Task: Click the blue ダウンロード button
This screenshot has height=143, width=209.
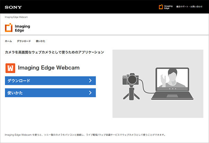Action: tap(51, 81)
